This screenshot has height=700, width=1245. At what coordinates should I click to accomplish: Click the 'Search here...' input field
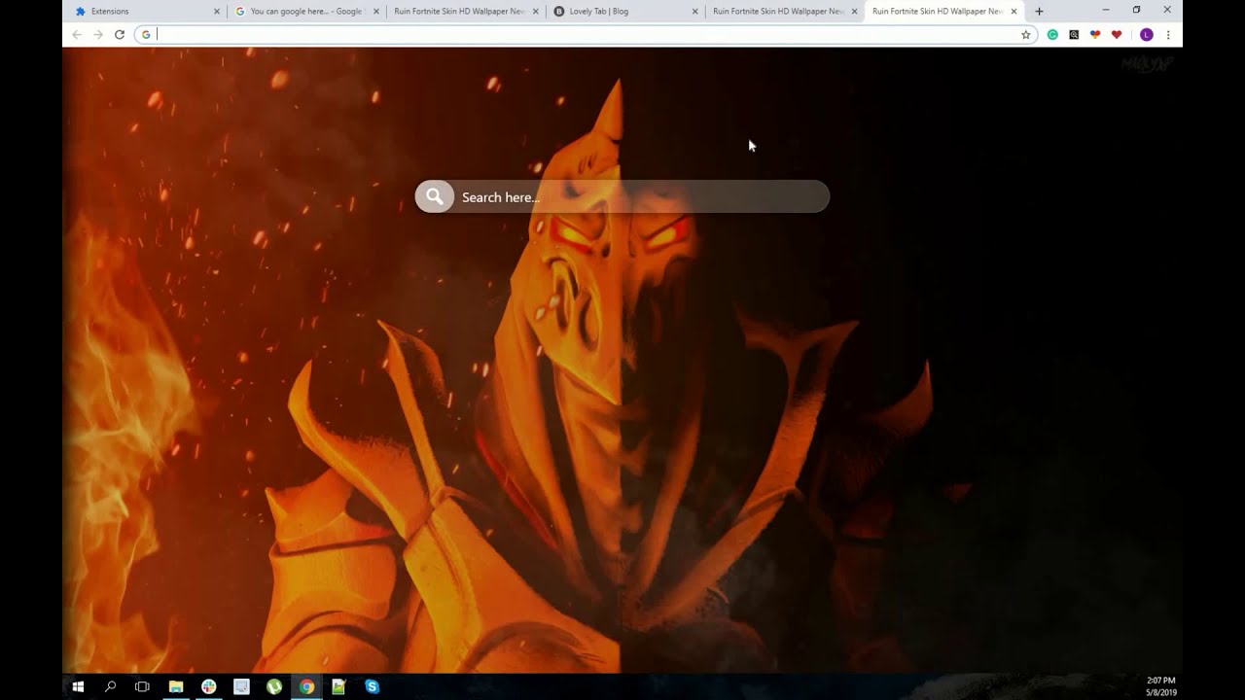point(622,196)
